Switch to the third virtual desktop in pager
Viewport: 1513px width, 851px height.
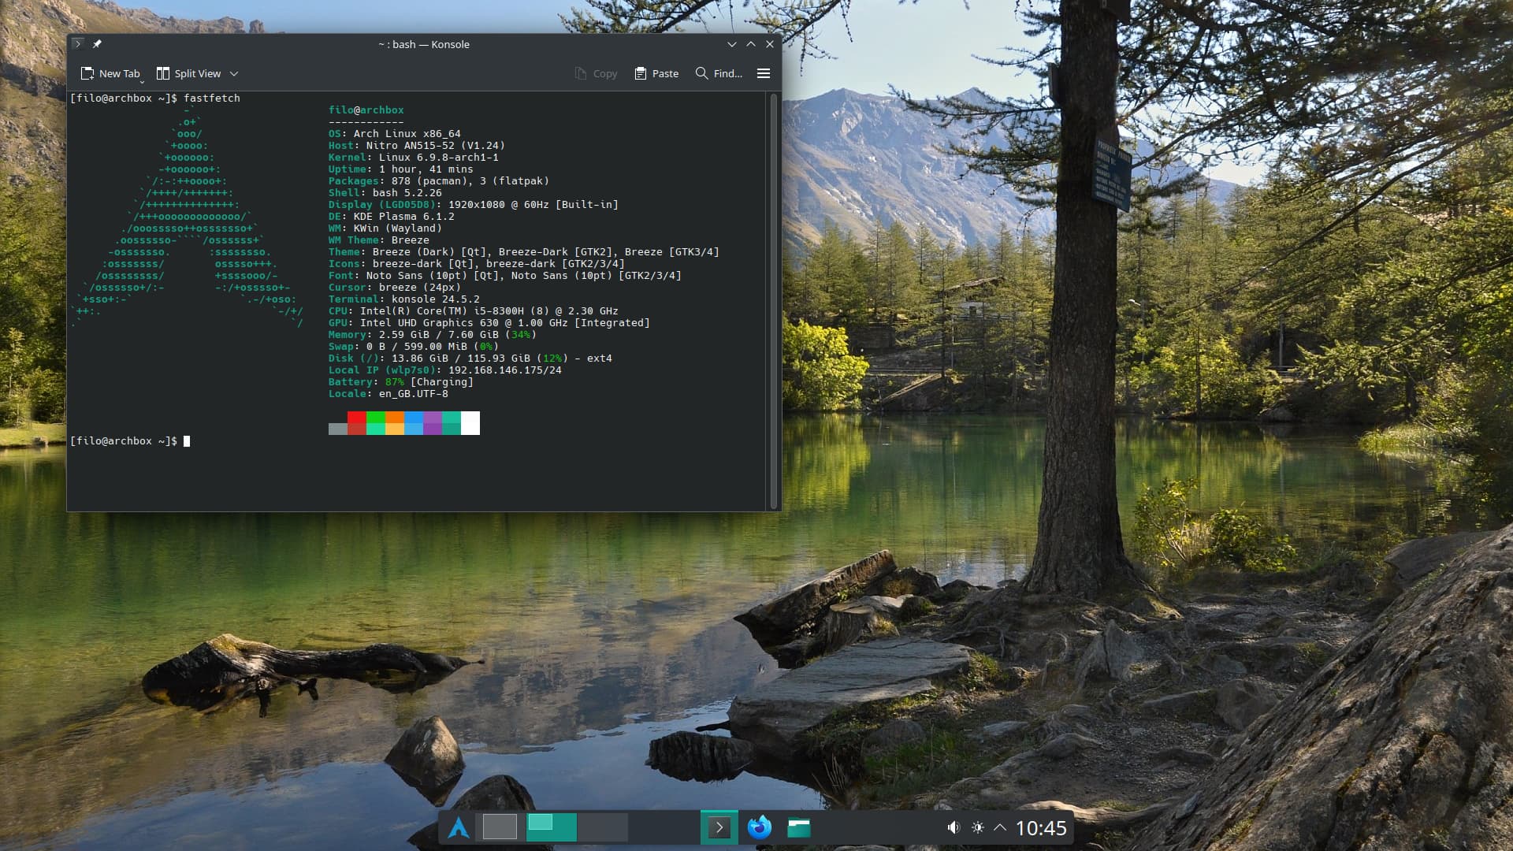[x=603, y=827]
